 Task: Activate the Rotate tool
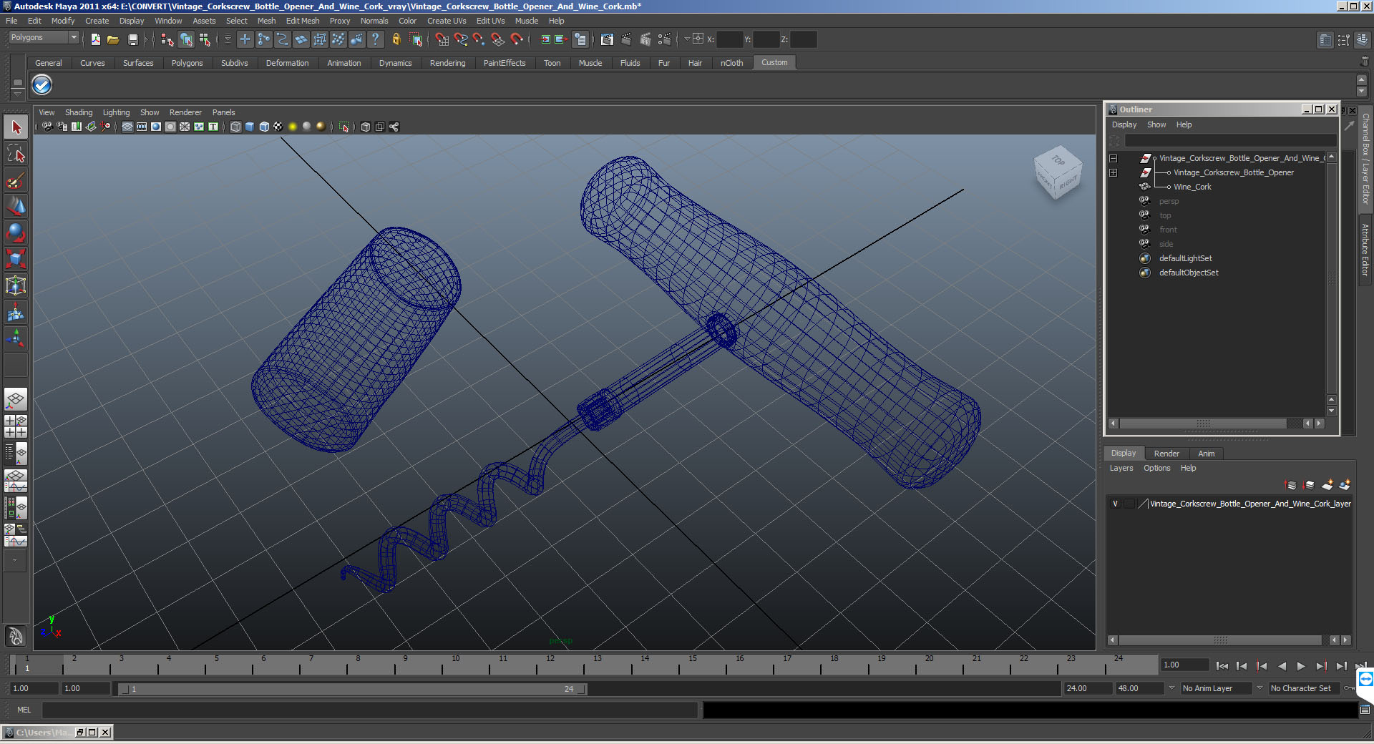click(x=16, y=232)
